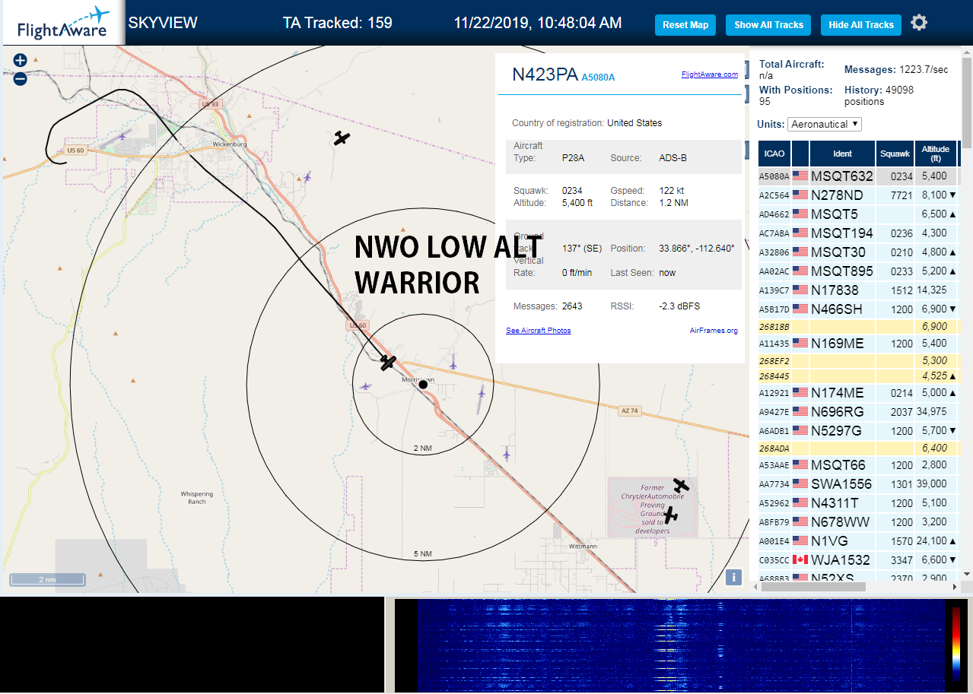Sort the table by Ident column
The height and width of the screenshot is (694, 973).
point(842,154)
